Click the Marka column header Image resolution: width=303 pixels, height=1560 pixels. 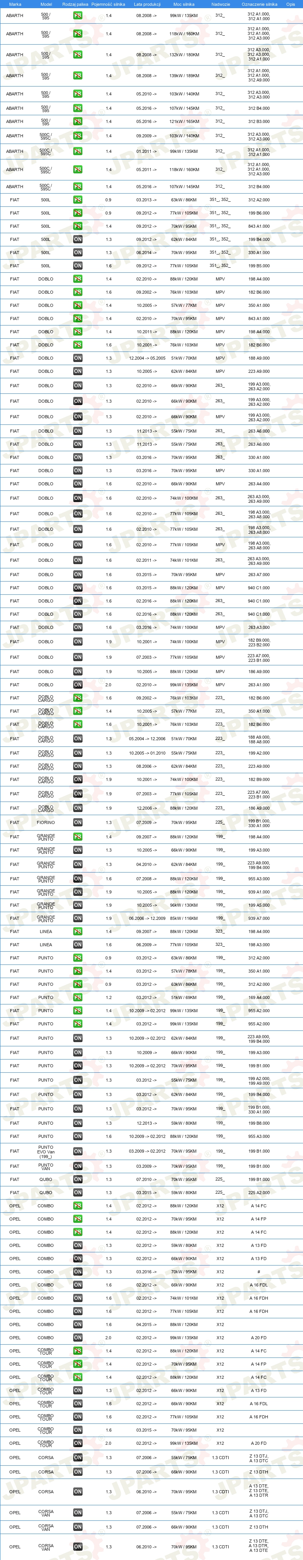pos(15,4)
